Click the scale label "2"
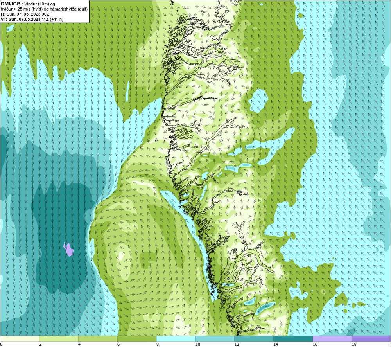This screenshot has height=347, width=391. pyautogui.click(x=40, y=345)
